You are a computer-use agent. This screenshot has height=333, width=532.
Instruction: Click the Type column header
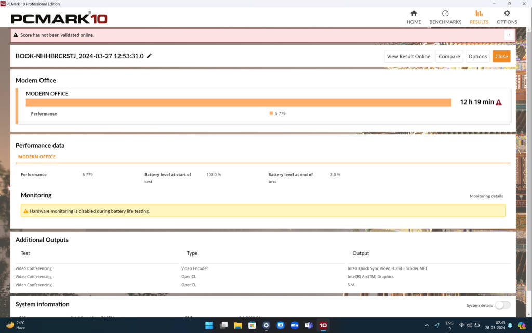[192, 253]
